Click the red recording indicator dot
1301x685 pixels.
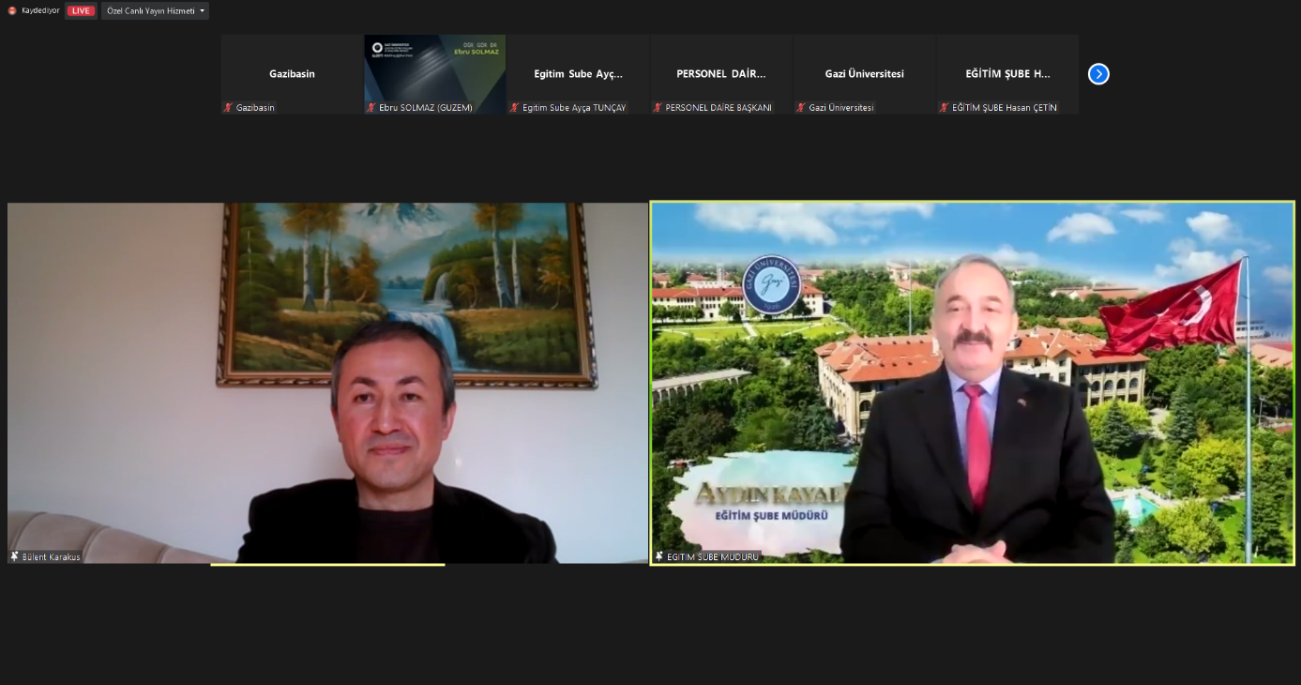point(12,11)
